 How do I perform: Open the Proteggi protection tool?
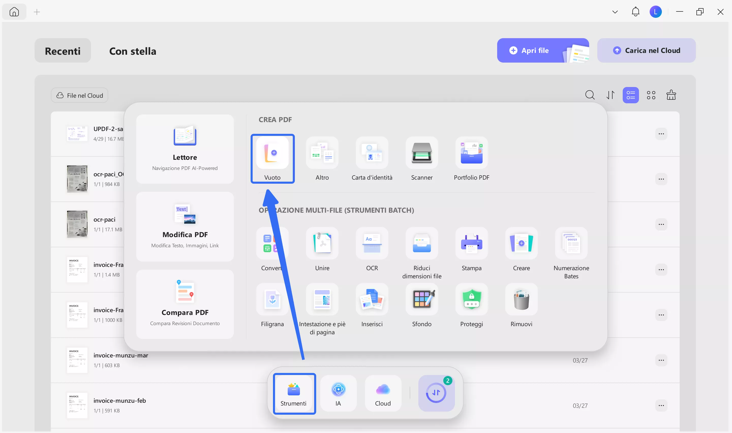[471, 305]
